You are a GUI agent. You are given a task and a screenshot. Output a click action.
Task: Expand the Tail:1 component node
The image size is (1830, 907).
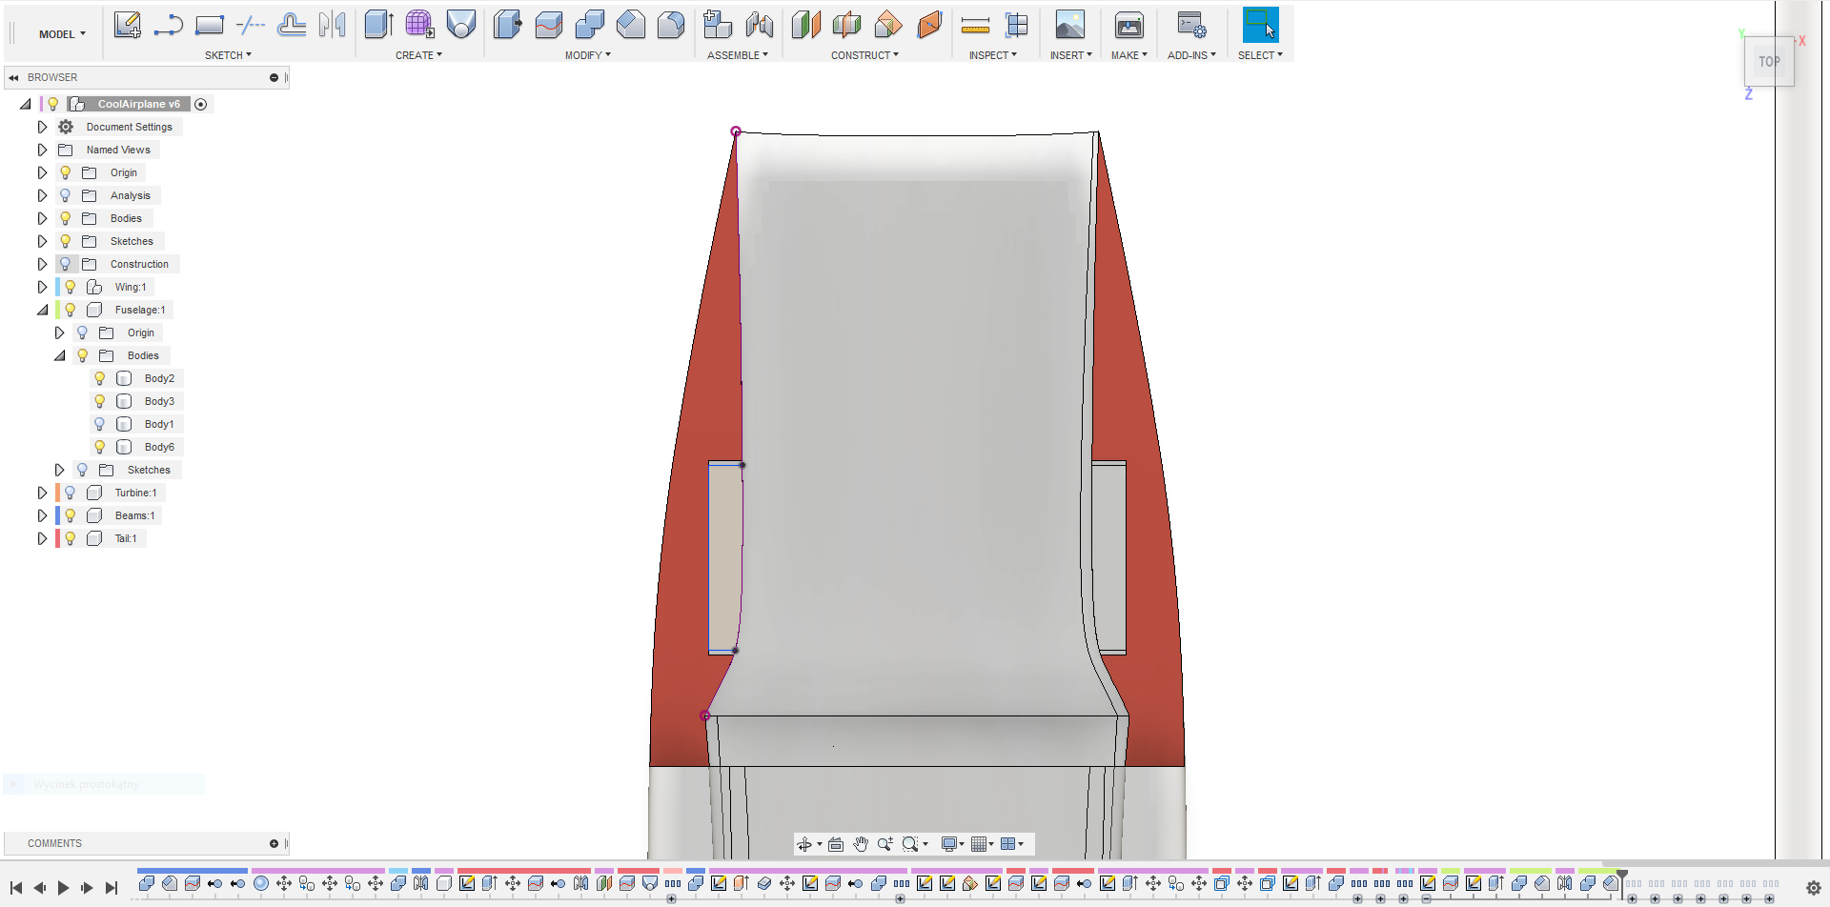(42, 538)
